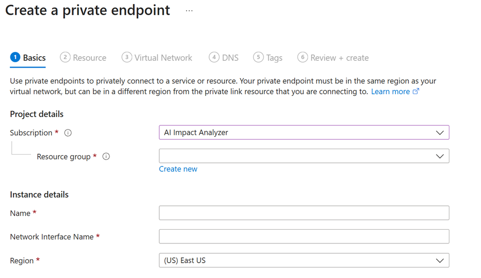The height and width of the screenshot is (278, 481).
Task: Follow the Learn more link
Action: pyautogui.click(x=390, y=91)
